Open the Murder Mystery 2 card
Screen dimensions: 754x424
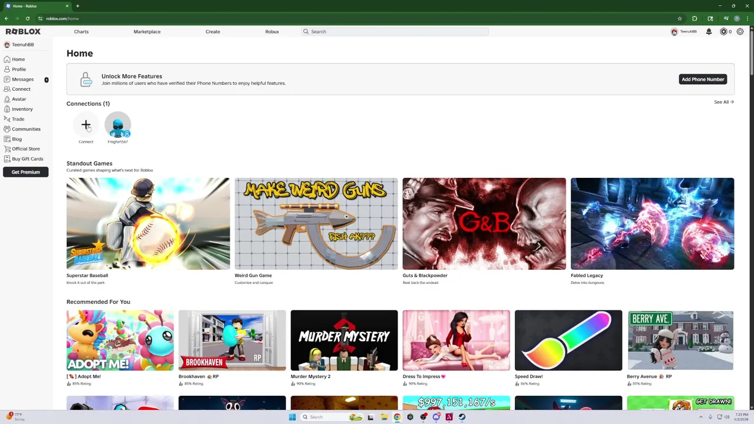coord(344,348)
